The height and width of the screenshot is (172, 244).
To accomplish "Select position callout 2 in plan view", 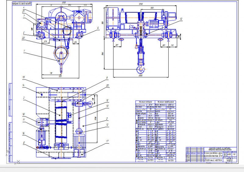I will coord(107,119).
